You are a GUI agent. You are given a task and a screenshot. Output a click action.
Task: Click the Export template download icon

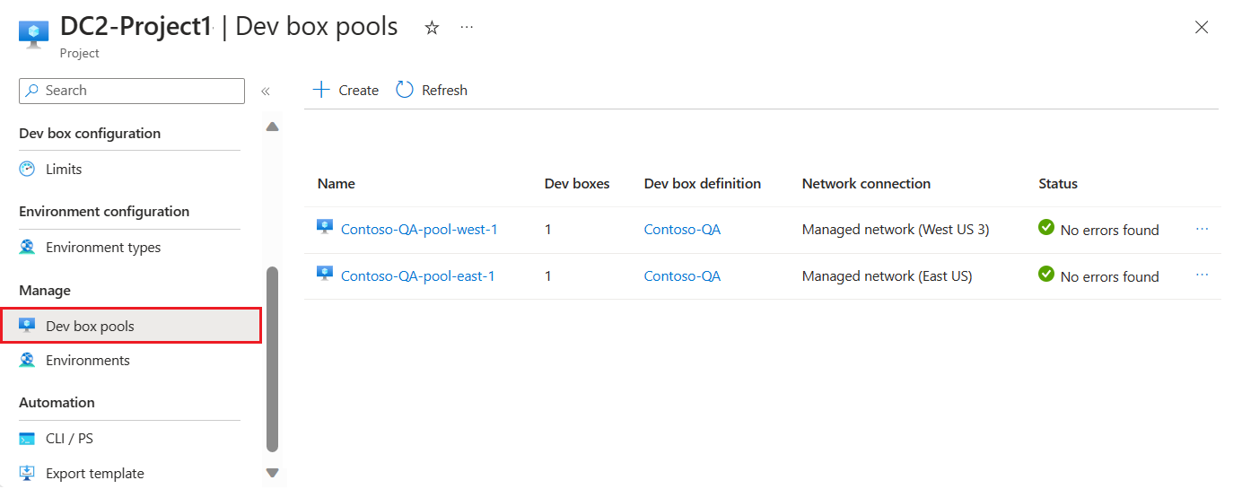pos(27,473)
